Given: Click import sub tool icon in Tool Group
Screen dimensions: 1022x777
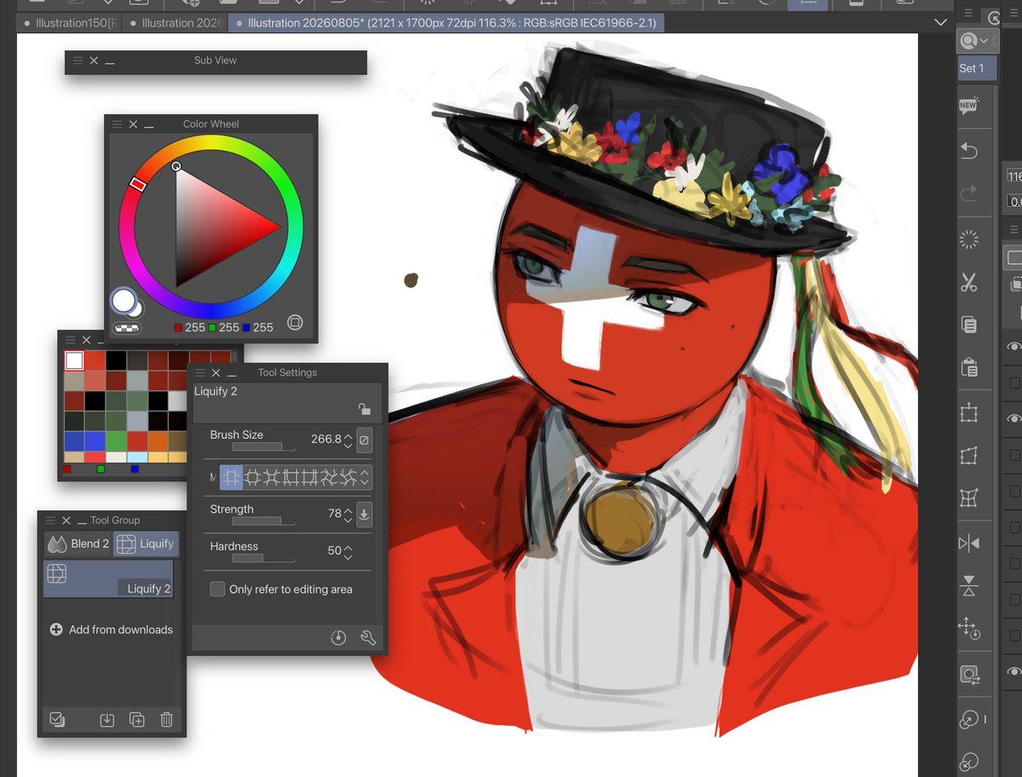Looking at the screenshot, I should pos(106,720).
